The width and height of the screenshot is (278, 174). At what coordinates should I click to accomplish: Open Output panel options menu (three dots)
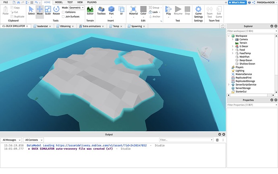click(x=223, y=140)
